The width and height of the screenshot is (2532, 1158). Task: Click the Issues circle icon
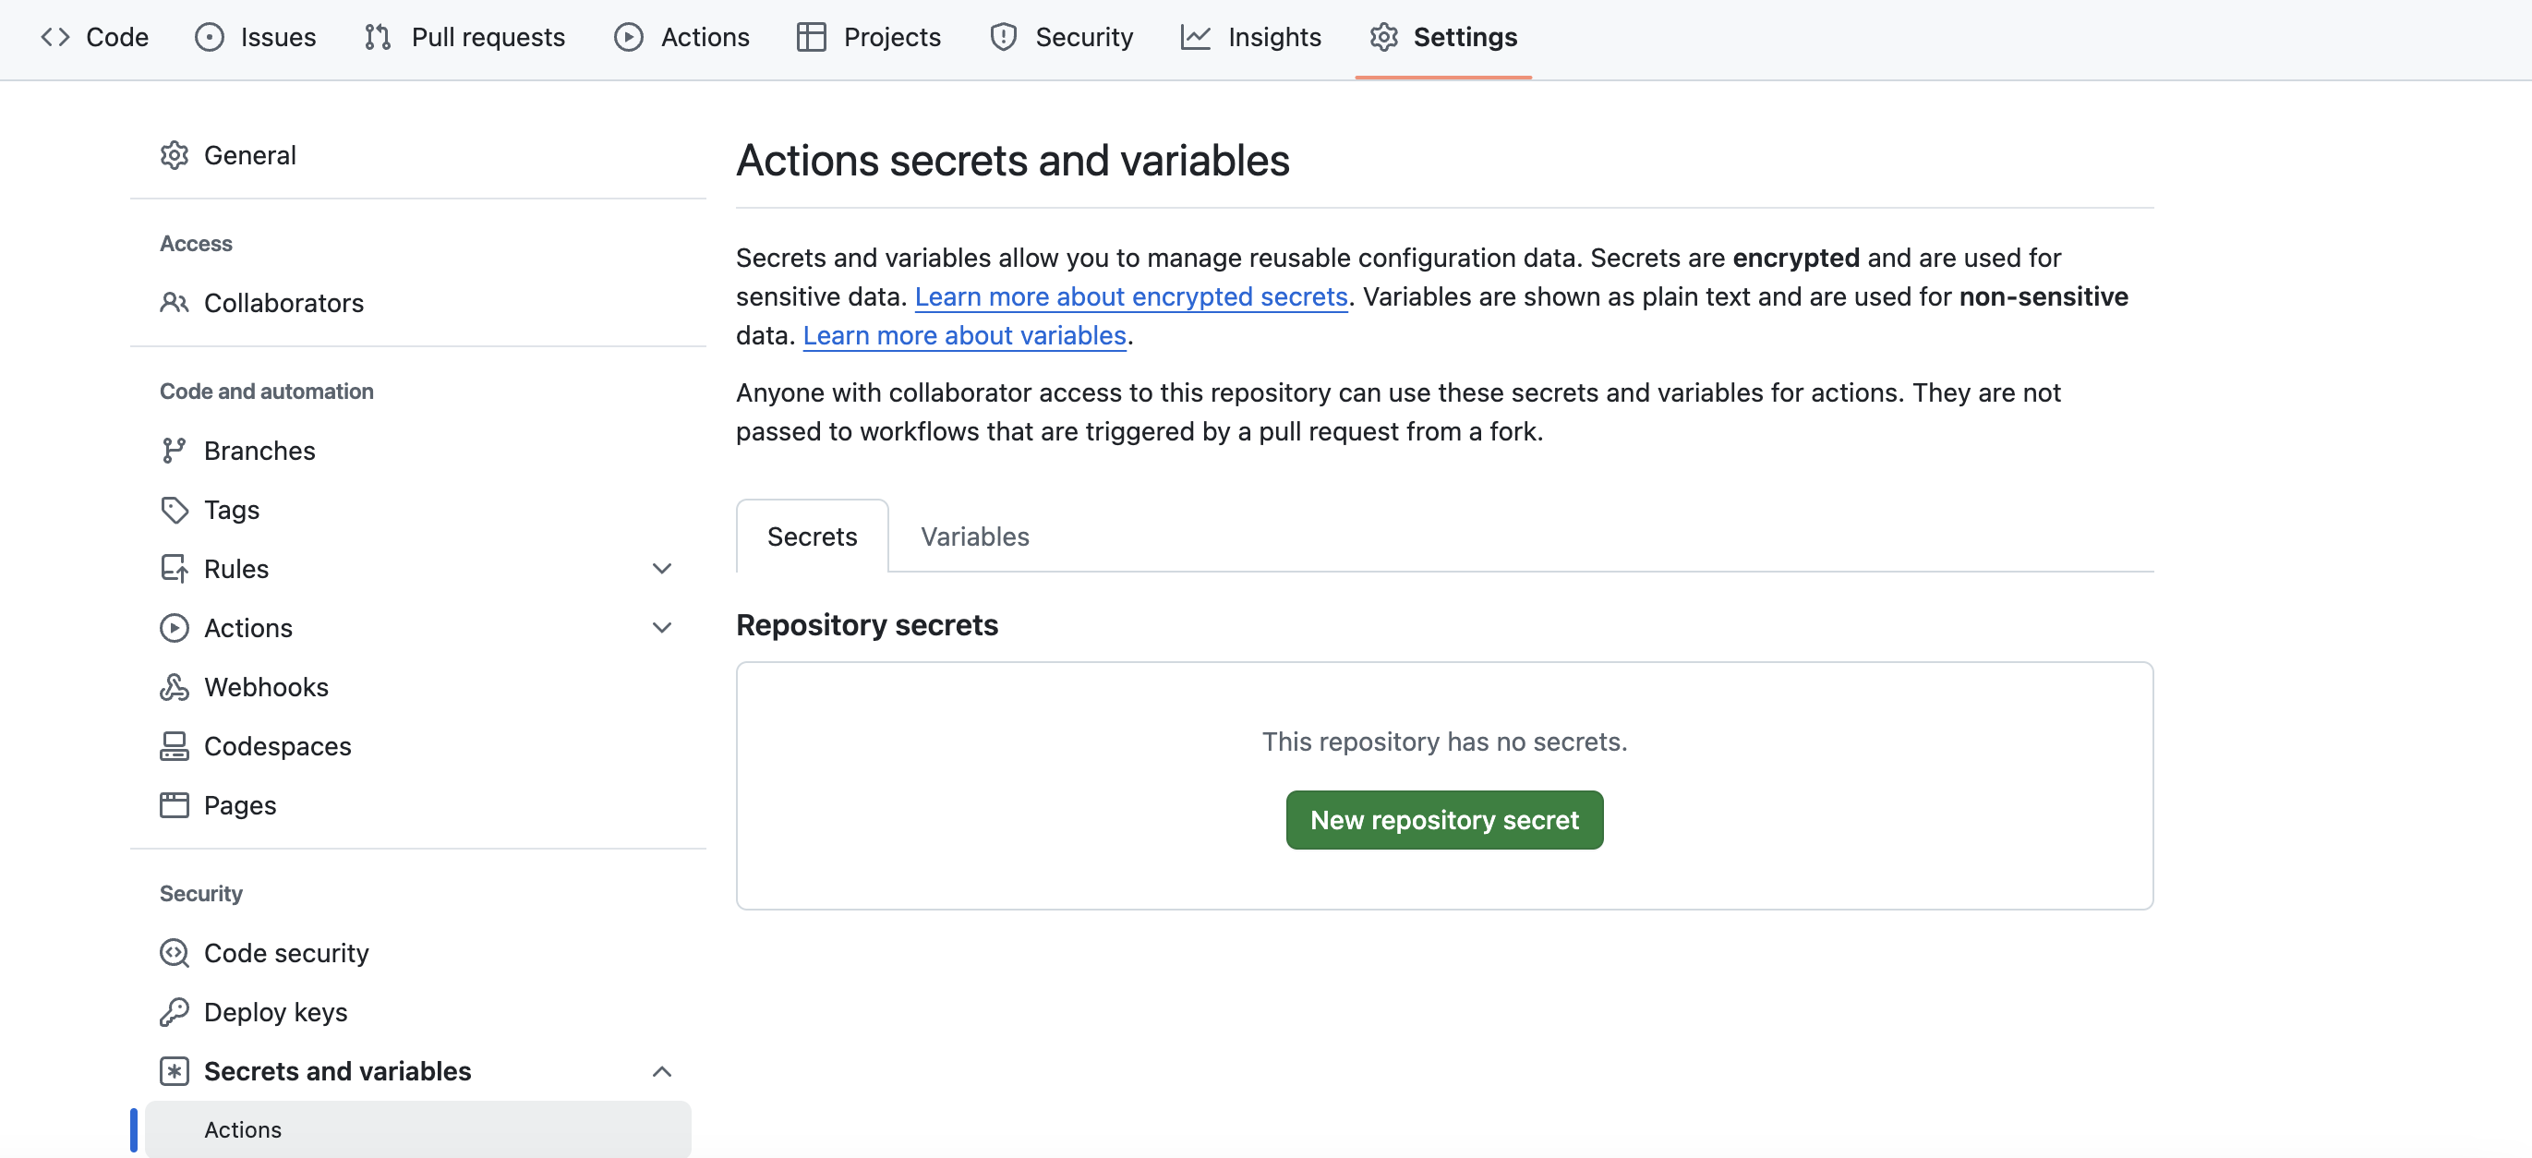[x=210, y=37]
